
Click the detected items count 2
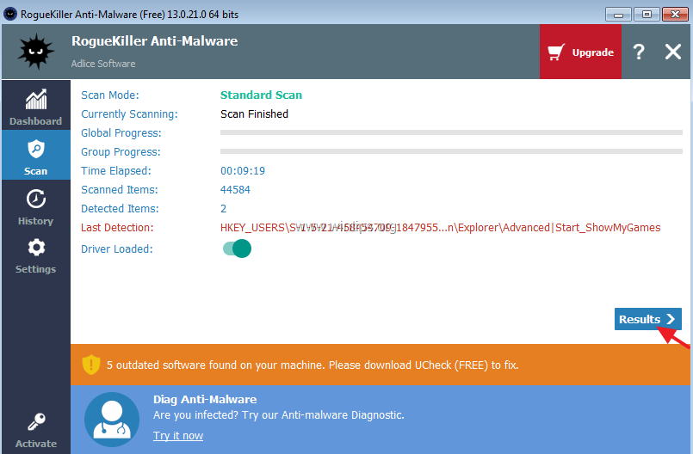(223, 208)
